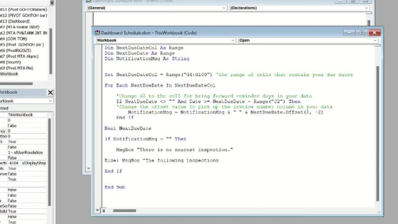
Task: Select the MTA Heater INSP sheet
Action: 20,27
